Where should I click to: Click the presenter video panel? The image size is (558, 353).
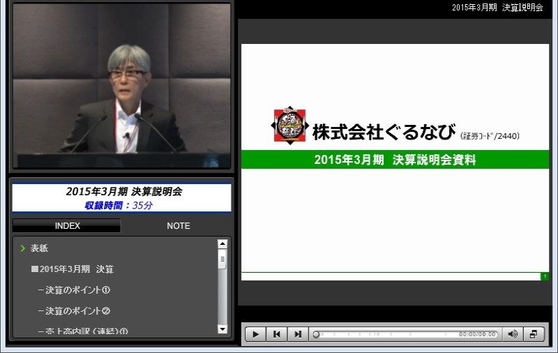[x=121, y=86]
